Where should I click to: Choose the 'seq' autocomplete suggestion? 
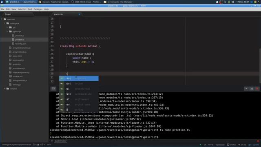pos(79,78)
